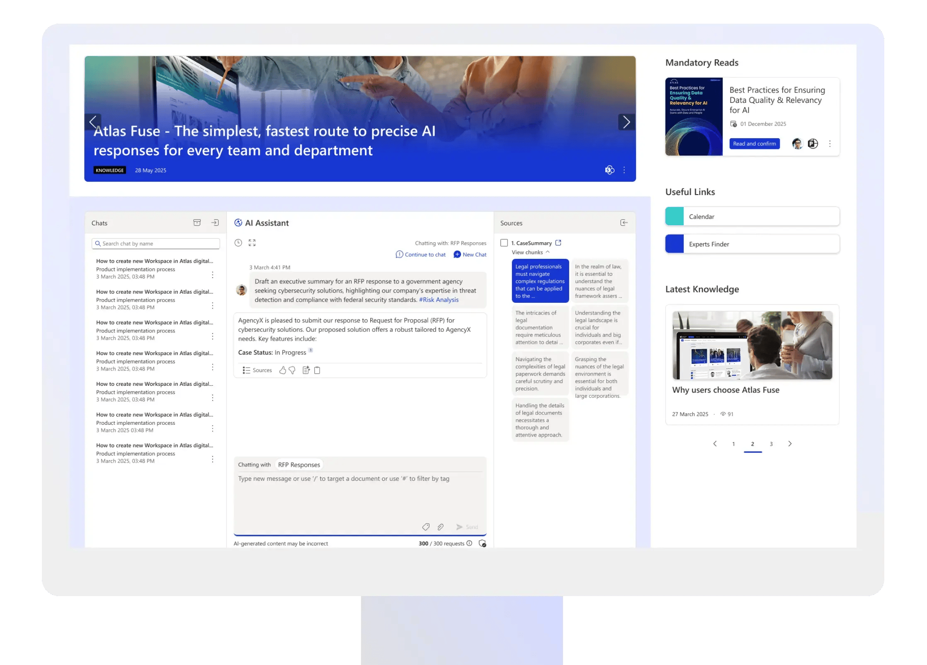927x665 pixels.
Task: Copy the AI response with clipboard icon
Action: coord(317,370)
